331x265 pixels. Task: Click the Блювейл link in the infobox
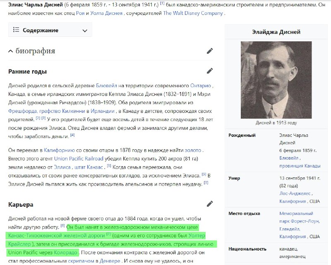coord(289,158)
